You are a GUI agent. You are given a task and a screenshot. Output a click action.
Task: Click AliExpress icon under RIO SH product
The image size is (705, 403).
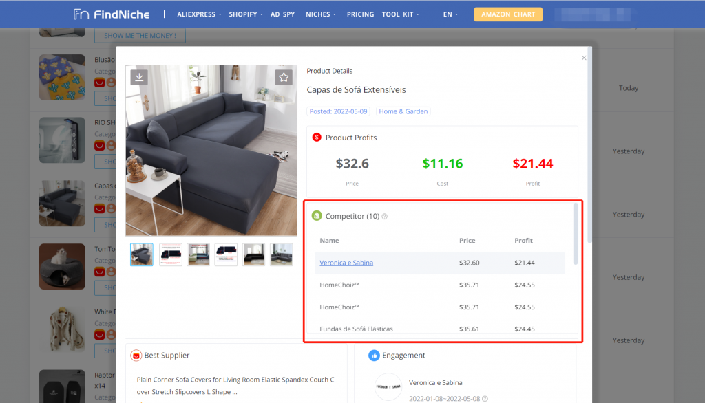(99, 146)
